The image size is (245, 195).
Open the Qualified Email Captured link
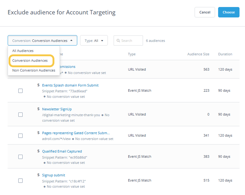point(62,151)
